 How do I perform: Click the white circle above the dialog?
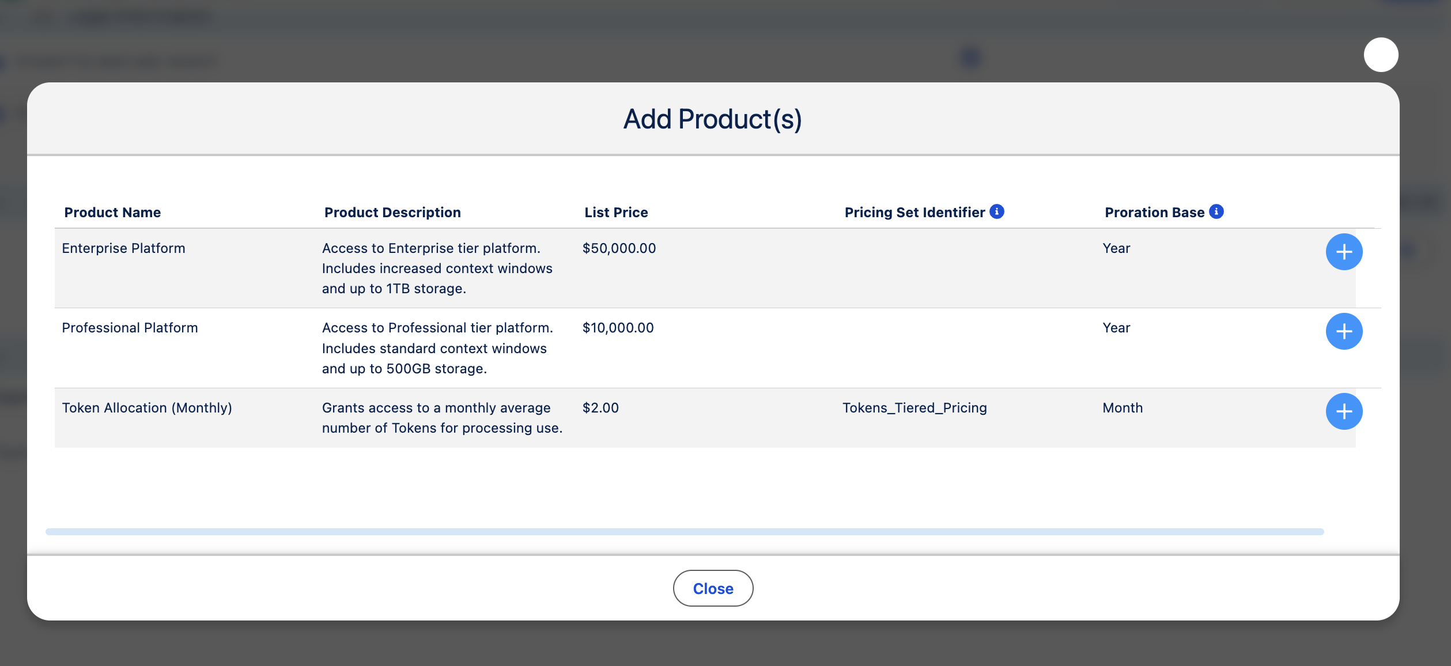pyautogui.click(x=1381, y=55)
